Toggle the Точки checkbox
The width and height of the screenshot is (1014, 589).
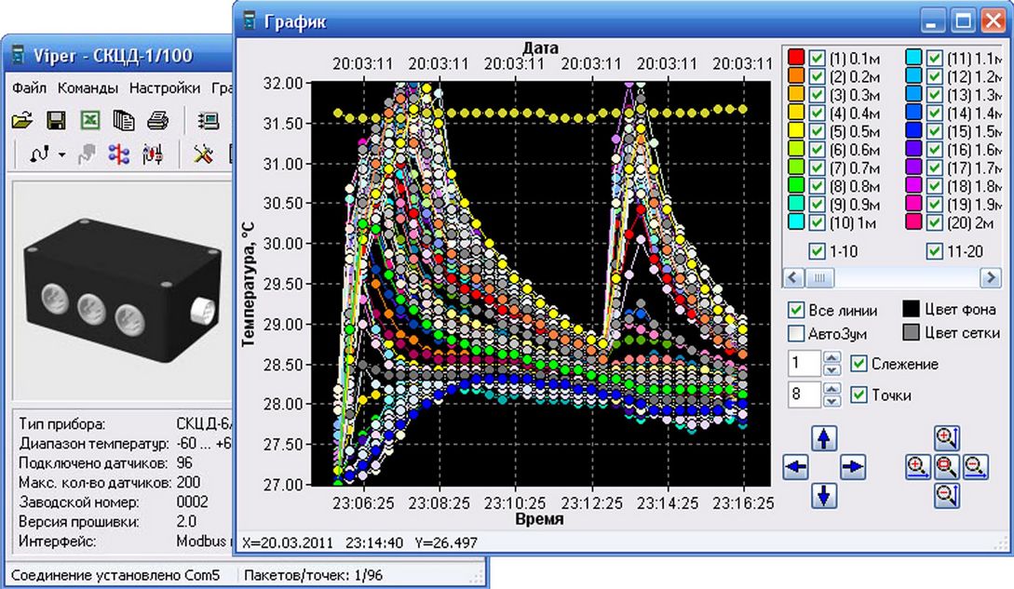(859, 395)
